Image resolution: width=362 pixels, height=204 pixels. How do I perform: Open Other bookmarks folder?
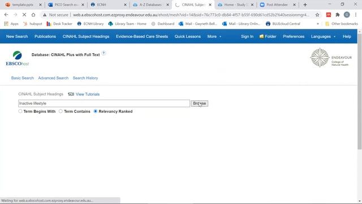(342, 24)
